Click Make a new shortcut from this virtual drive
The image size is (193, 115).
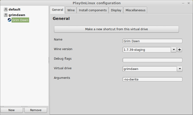(116, 29)
